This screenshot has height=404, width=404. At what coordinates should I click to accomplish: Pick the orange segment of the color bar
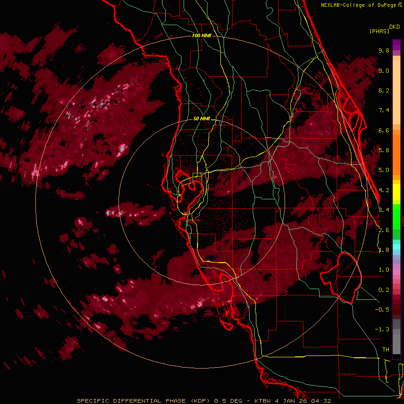pyautogui.click(x=396, y=154)
